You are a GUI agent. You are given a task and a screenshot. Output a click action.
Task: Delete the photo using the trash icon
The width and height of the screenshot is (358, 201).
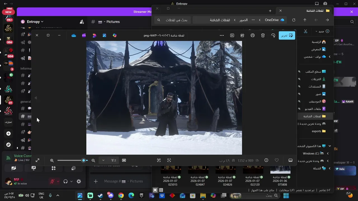[x=263, y=35]
